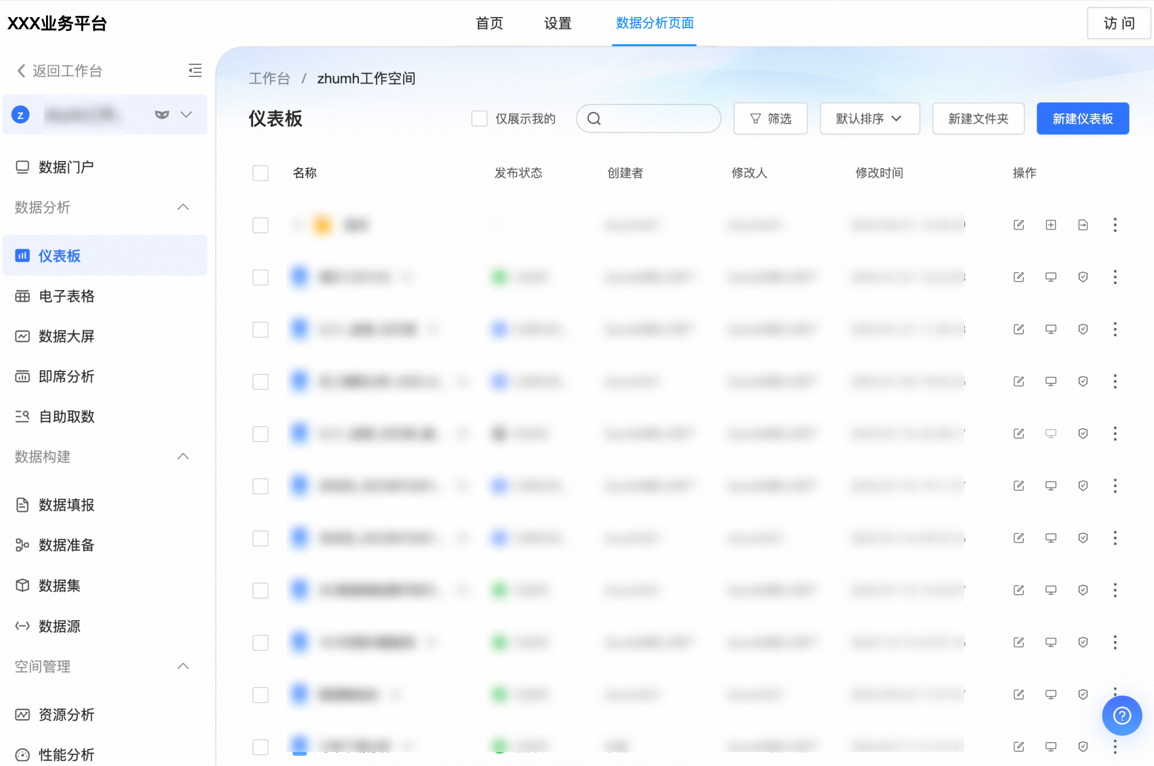Switch to the 首页 top tab
Screen dimensions: 1154x766
490,23
